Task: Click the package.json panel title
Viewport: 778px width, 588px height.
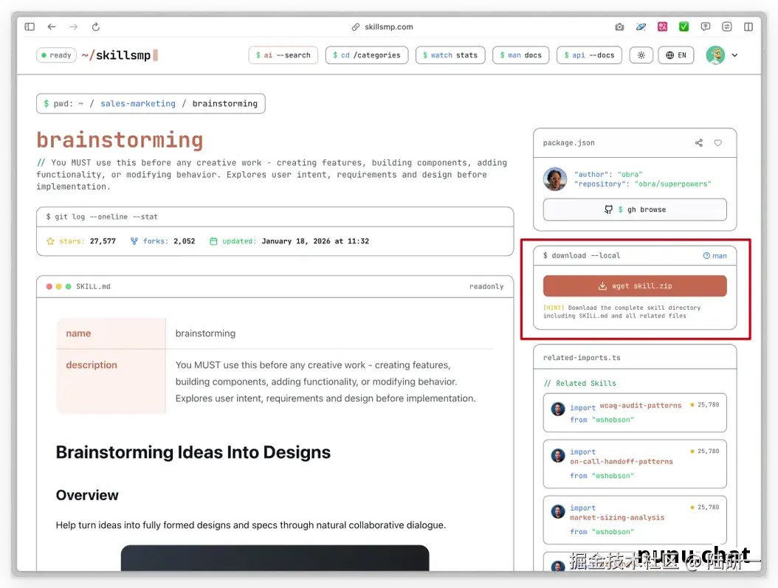Action: [568, 143]
